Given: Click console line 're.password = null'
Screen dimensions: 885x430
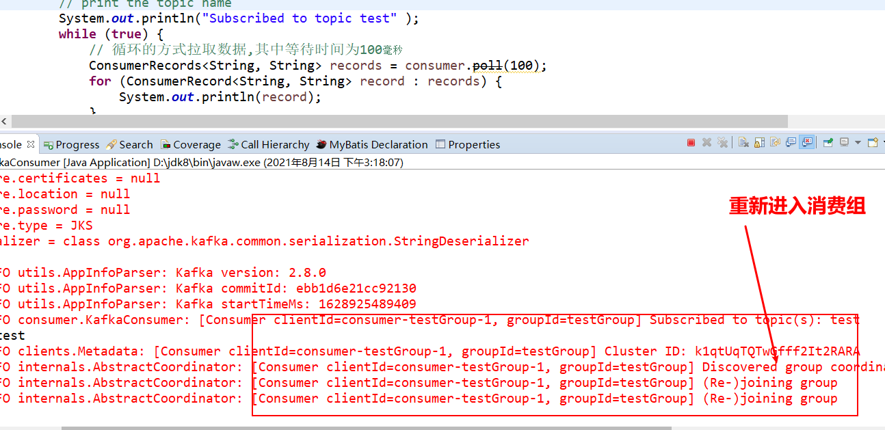Looking at the screenshot, I should [65, 210].
